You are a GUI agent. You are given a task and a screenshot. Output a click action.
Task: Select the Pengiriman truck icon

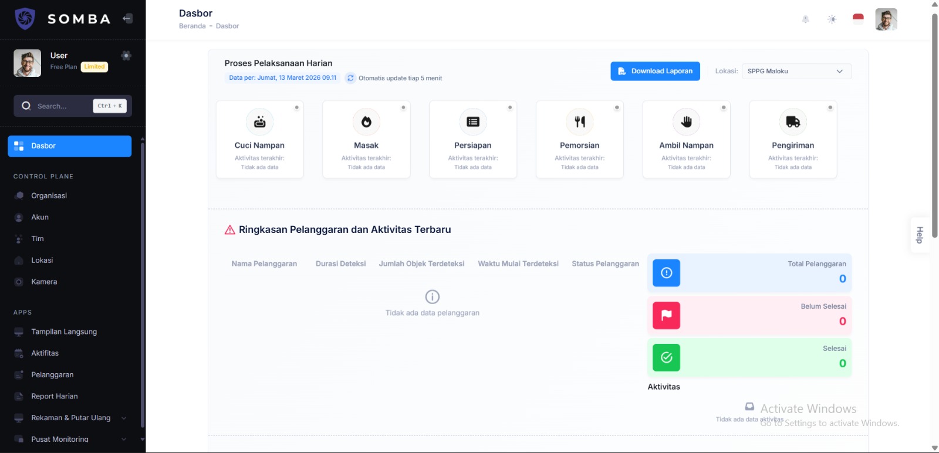click(x=793, y=122)
